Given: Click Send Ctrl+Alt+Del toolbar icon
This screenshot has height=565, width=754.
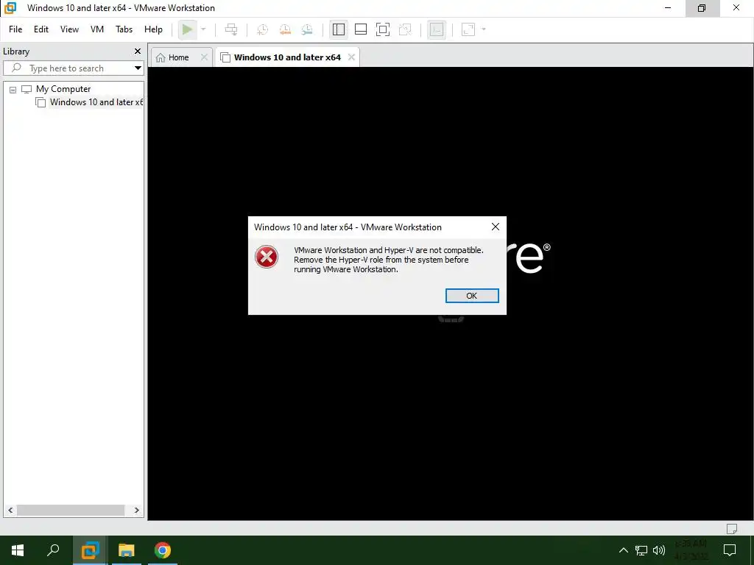Looking at the screenshot, I should click(231, 29).
